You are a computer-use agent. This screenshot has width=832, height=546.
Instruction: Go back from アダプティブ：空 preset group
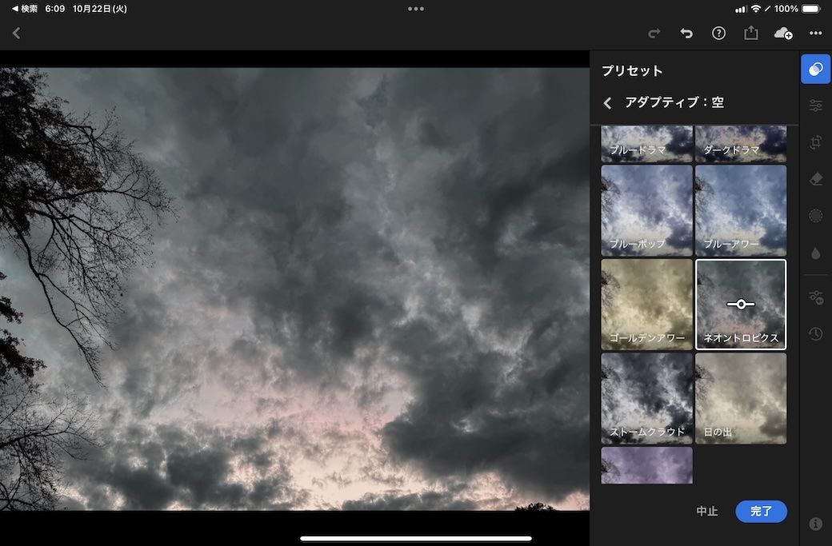coord(608,103)
